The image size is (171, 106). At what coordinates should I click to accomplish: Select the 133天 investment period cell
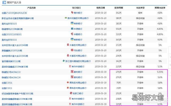click(x=119, y=34)
